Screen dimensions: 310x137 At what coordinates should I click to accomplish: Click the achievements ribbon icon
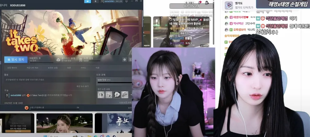[81, 60]
